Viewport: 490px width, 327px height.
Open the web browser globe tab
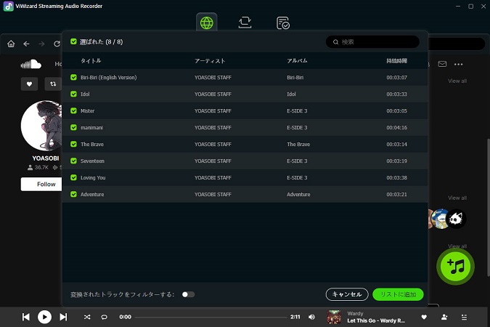[x=207, y=23]
